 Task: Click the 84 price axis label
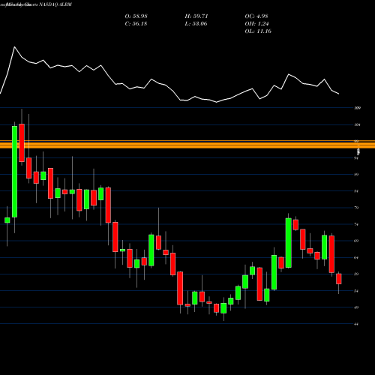click(x=356, y=191)
